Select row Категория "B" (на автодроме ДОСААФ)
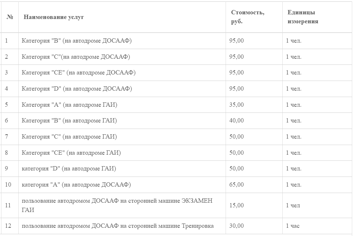Image resolution: width=354 pixels, height=236 pixels. point(77,41)
